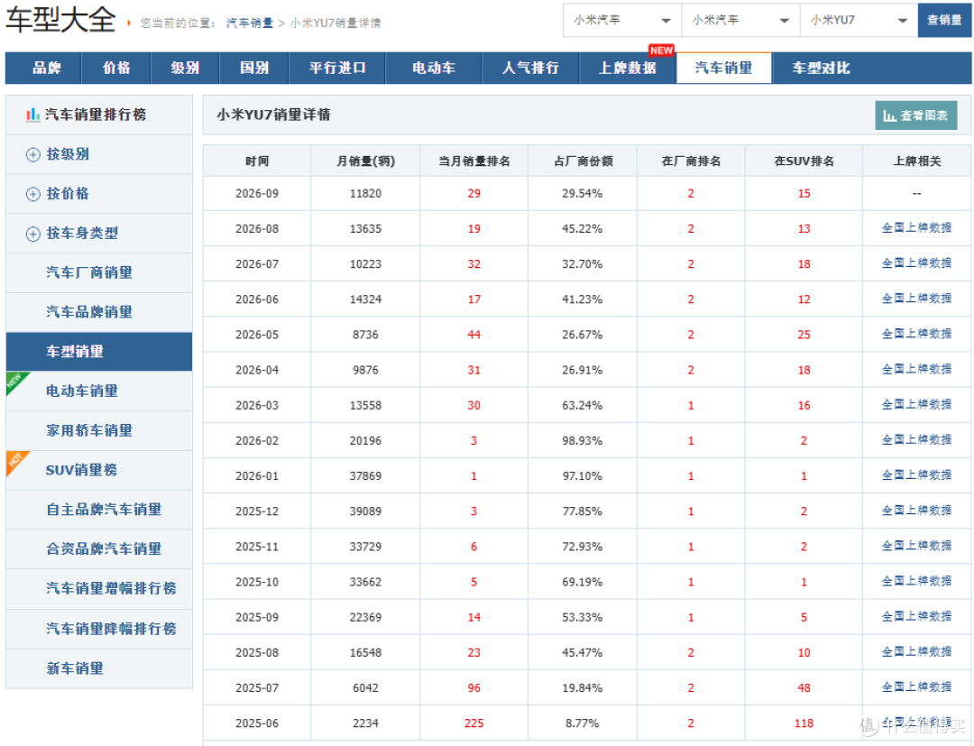Click 全国上牌数据 link for 2026-04
Viewport: 974px width, 746px height.
tap(917, 370)
